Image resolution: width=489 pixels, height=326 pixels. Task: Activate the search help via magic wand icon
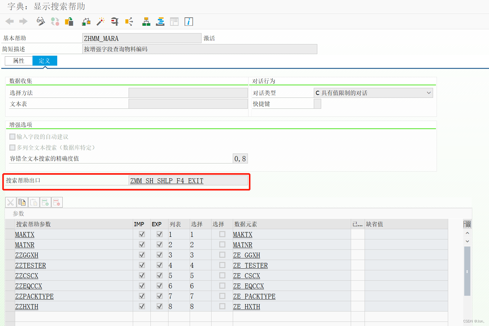click(100, 22)
